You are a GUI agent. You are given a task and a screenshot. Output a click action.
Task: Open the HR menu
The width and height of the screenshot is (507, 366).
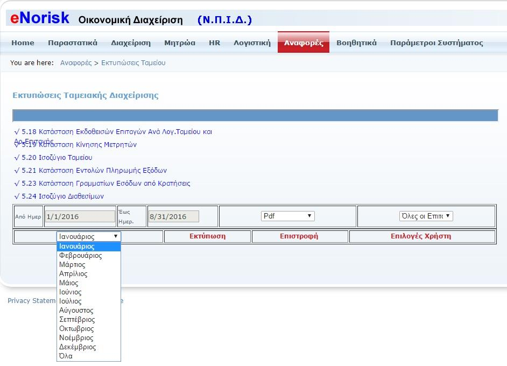214,43
